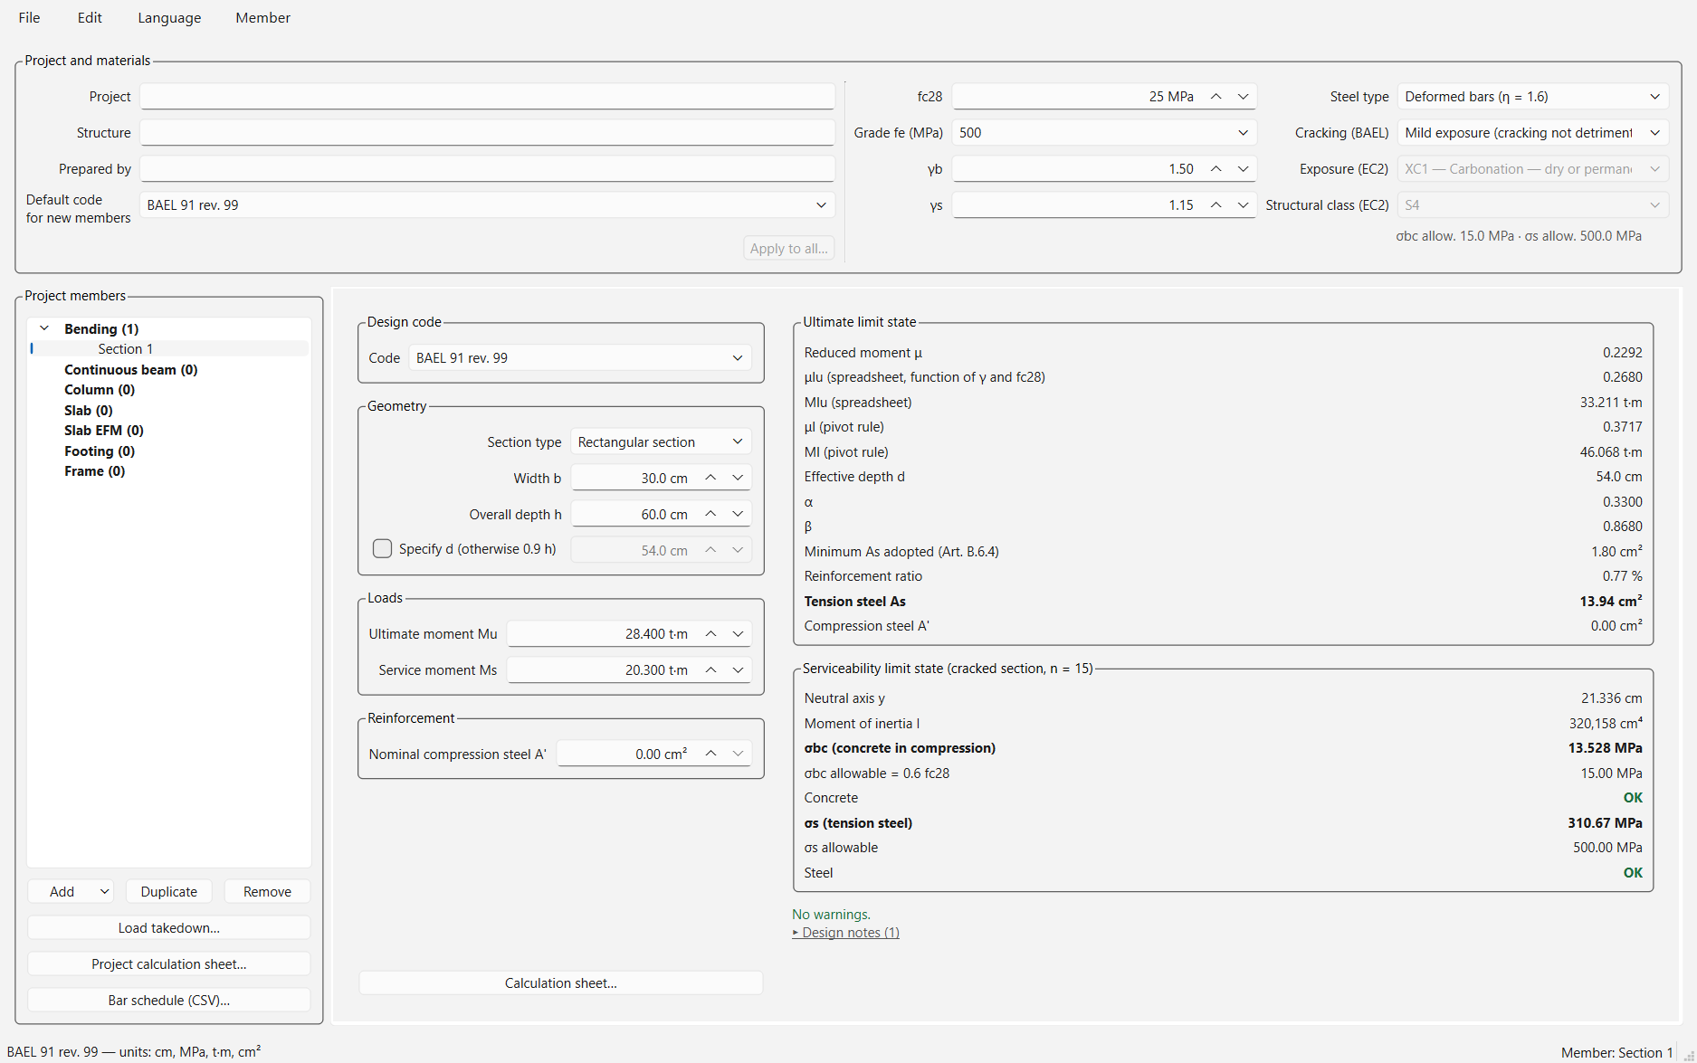Decrease γb with the down arrow
Viewport: 1697px width, 1063px height.
pyautogui.click(x=1244, y=169)
